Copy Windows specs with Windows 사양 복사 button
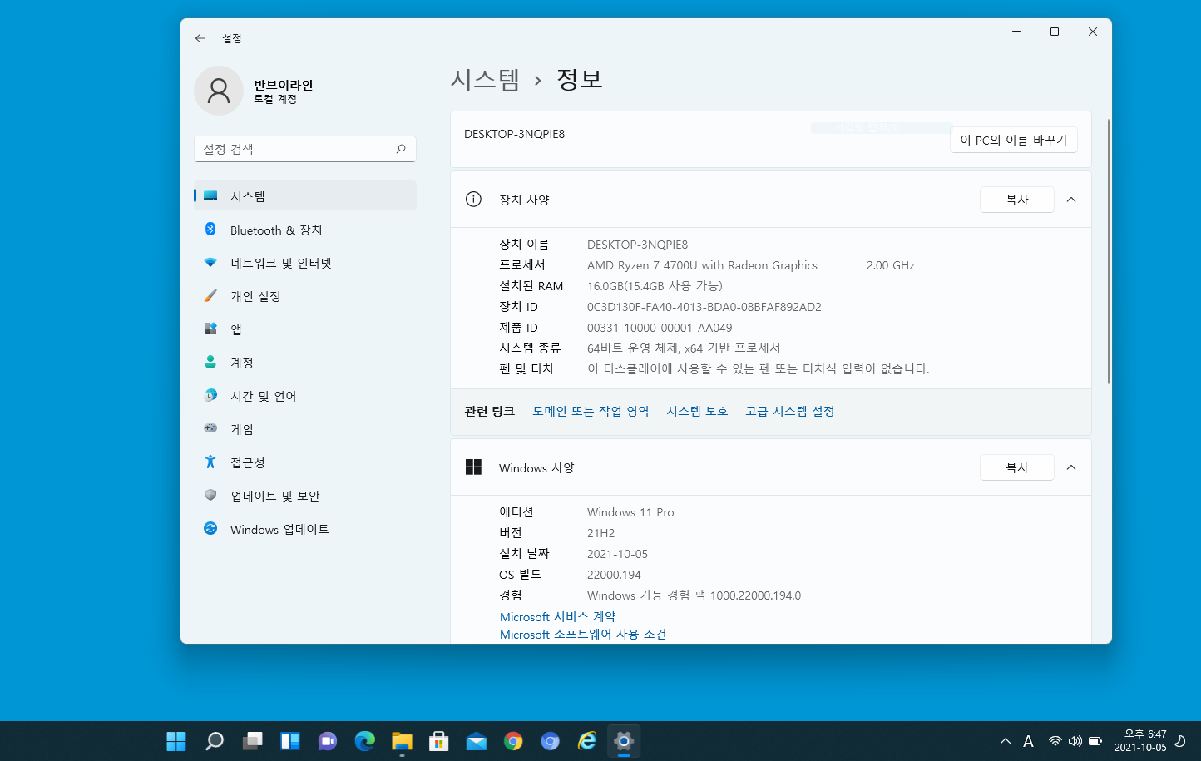This screenshot has height=761, width=1201. [x=1016, y=467]
